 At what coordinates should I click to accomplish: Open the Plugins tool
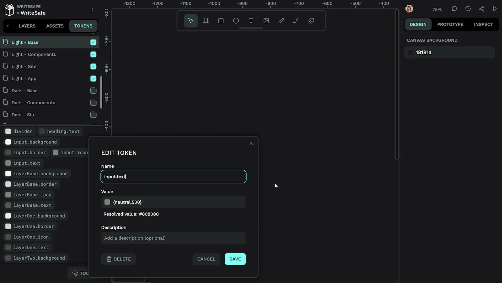(311, 21)
